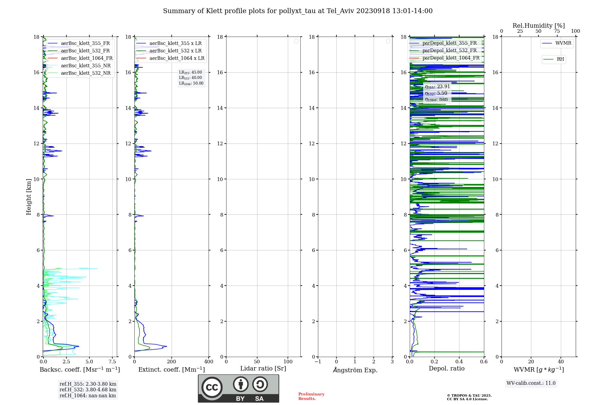Screen dimensions: 596x405
Task: Click the blue line swatch for aerBsc_klett_355_FR
Action: click(52, 43)
